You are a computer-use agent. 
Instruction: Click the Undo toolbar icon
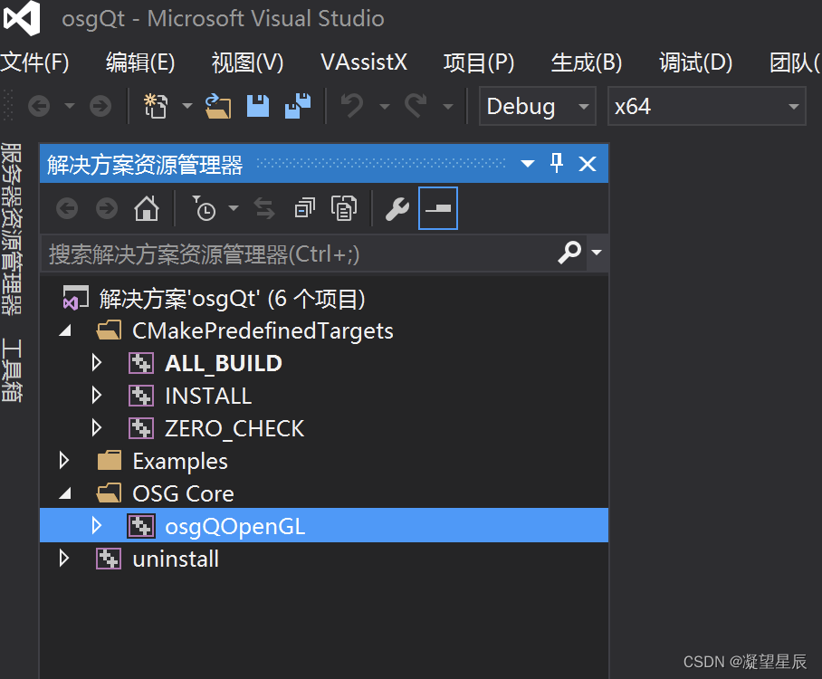(352, 107)
